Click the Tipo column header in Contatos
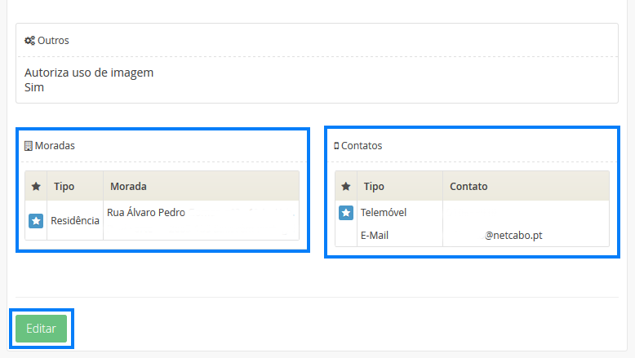Viewport: 635px width, 358px height. coord(374,187)
